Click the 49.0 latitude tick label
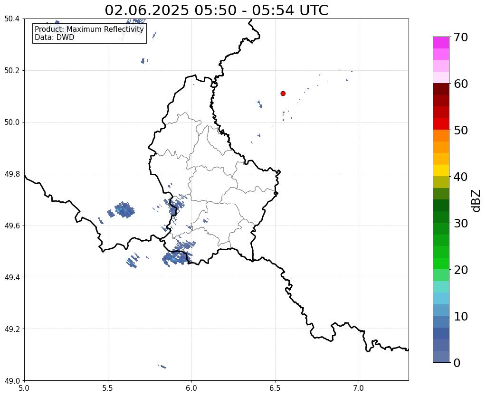The width and height of the screenshot is (486, 396). (12, 381)
